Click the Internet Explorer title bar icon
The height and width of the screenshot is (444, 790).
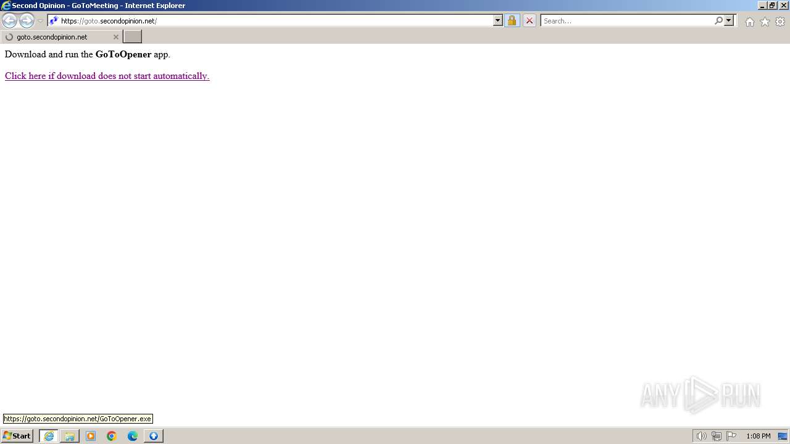(x=6, y=6)
